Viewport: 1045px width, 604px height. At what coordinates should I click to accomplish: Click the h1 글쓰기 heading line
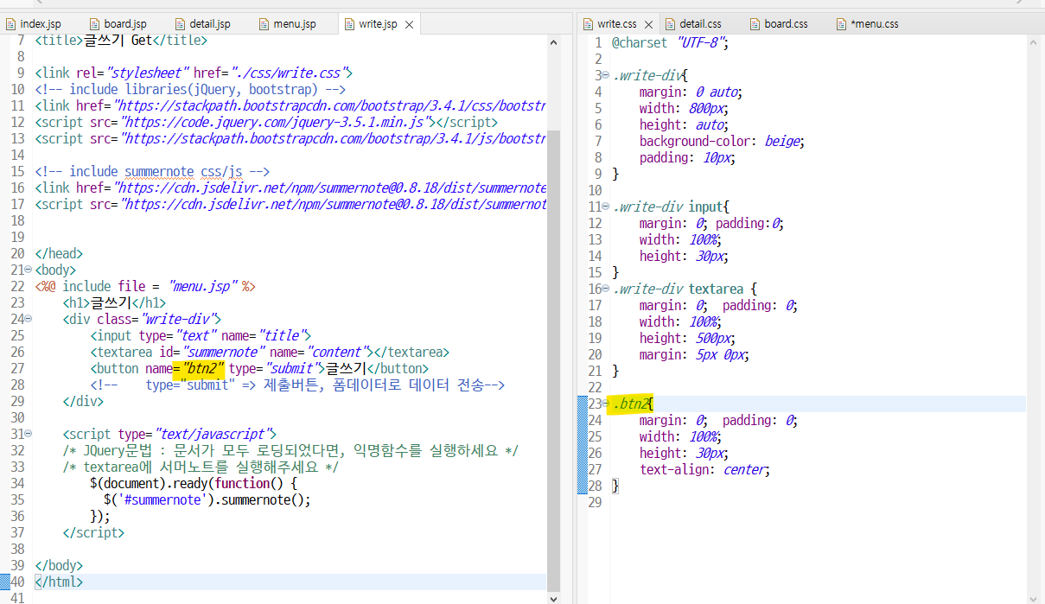[x=114, y=302]
